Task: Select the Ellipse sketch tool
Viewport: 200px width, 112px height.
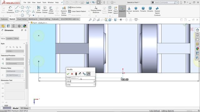Action: tap(28, 11)
